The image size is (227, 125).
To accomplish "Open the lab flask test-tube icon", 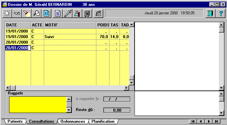I will (77, 13).
